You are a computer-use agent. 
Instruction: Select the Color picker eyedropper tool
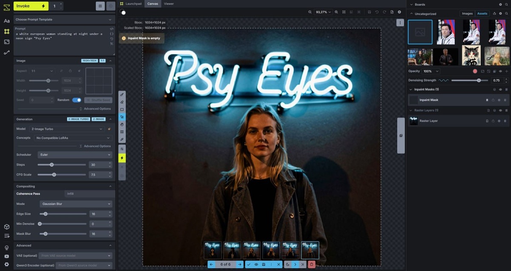[122, 139]
